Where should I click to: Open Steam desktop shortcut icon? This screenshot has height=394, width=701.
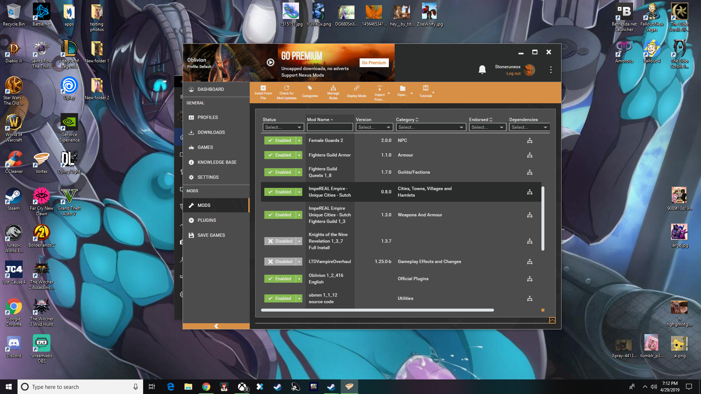point(14,200)
